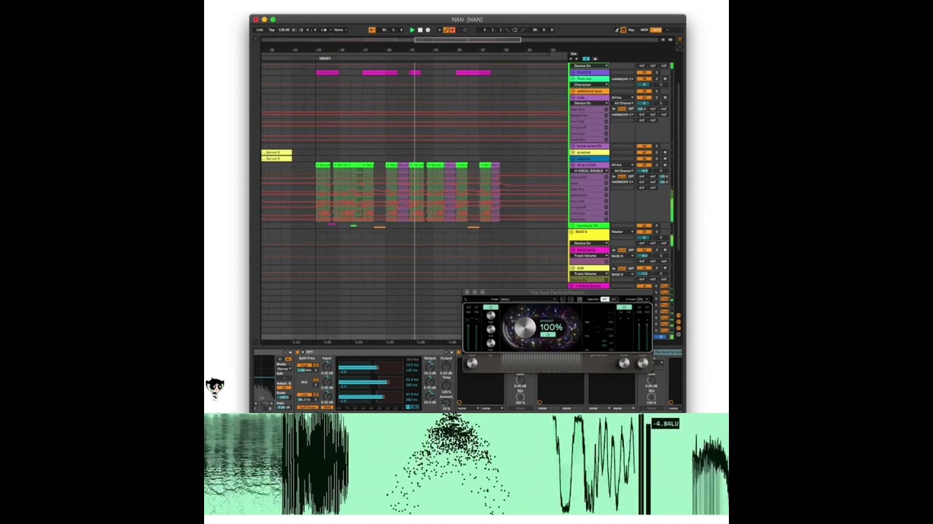Image resolution: width=933 pixels, height=524 pixels.
Task: Select the additional keys track
Action: (x=590, y=91)
